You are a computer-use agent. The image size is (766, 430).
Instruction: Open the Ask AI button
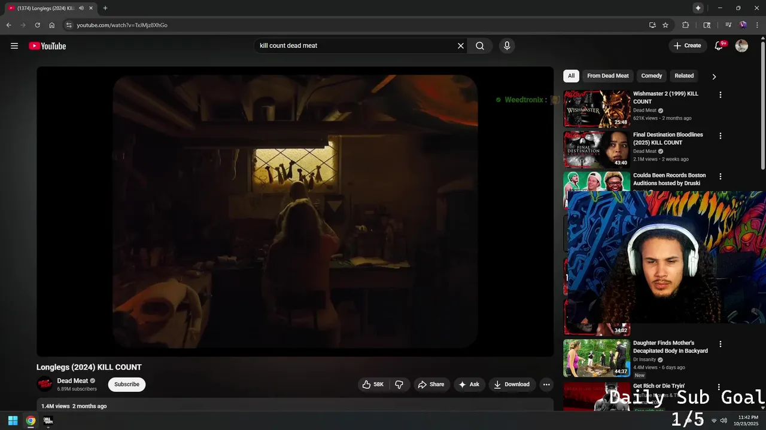469,385
